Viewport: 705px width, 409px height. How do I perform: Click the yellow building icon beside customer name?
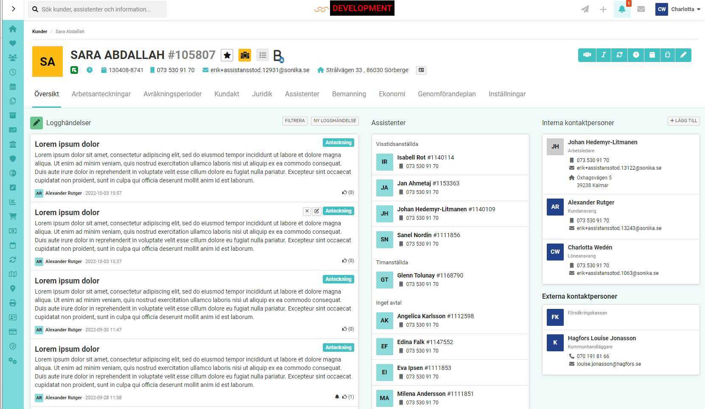click(245, 55)
